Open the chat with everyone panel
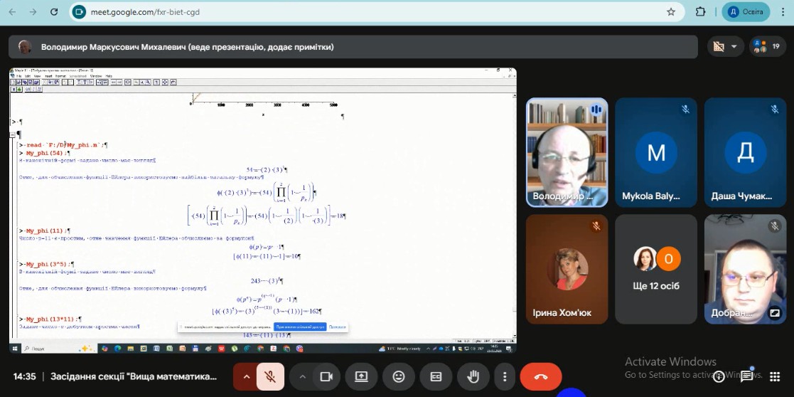Viewport: 794px width, 397px height. [x=746, y=376]
